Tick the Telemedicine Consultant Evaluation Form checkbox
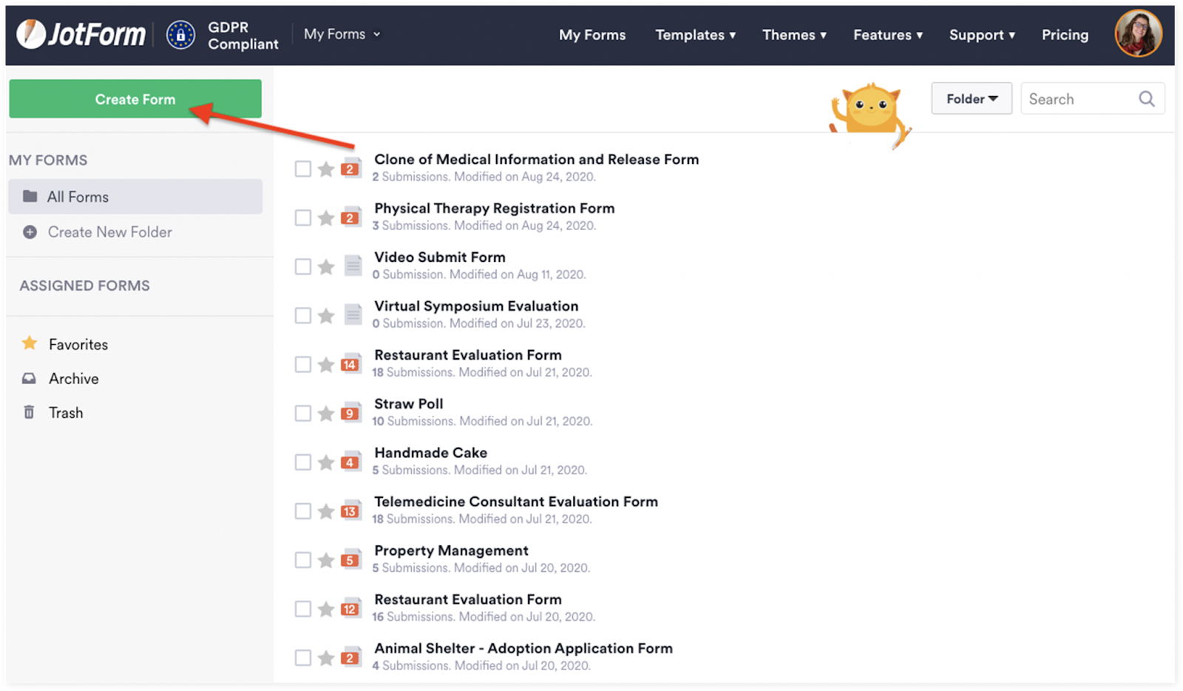 click(x=302, y=510)
